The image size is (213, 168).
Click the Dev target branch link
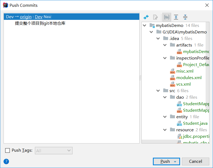pos(39,17)
